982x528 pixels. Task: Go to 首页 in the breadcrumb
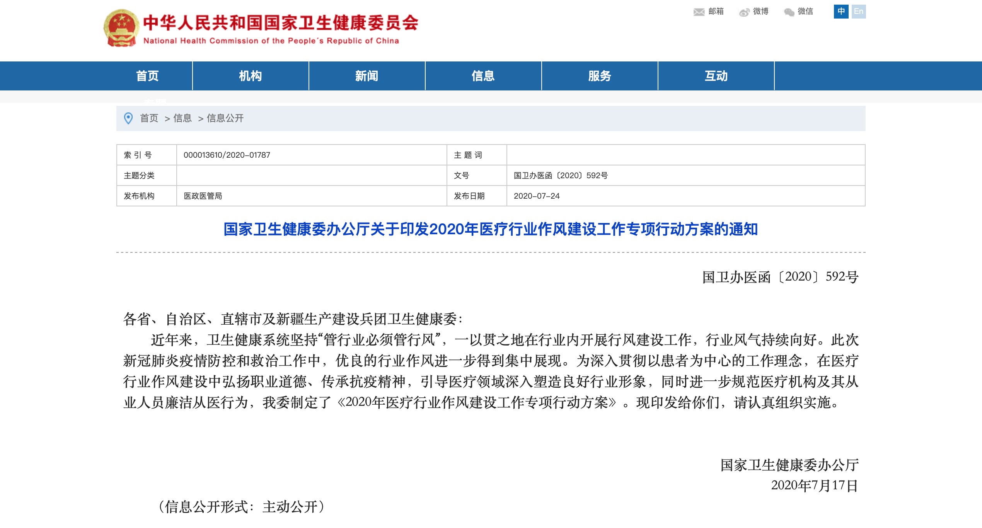(x=149, y=118)
